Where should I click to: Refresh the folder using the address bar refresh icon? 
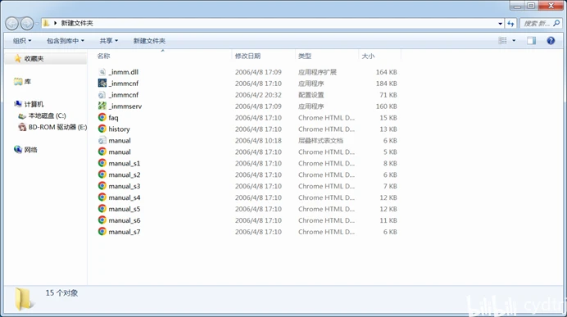click(510, 24)
